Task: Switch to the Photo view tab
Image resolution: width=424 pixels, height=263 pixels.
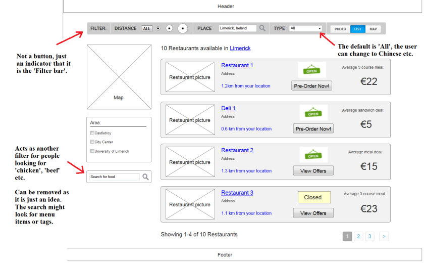Action: point(340,29)
